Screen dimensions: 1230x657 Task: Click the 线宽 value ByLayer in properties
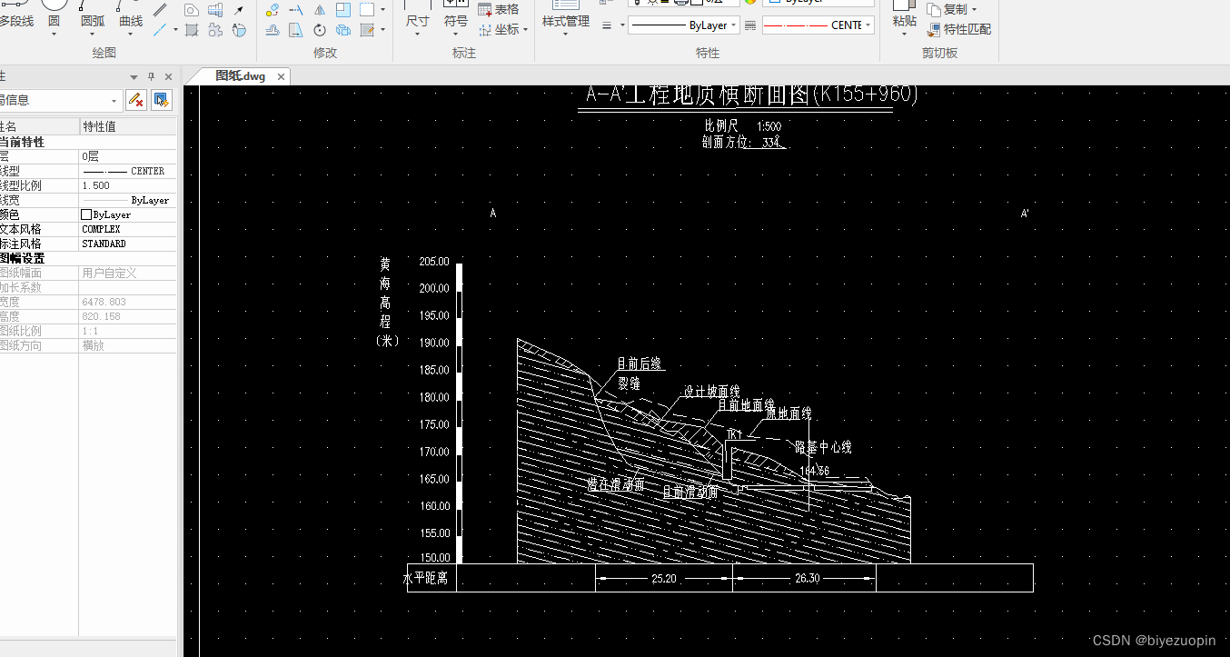click(125, 200)
